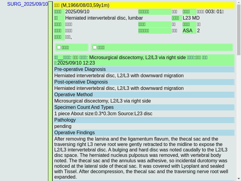This screenshot has width=241, height=181.
Task: Select the Specimen Count And Types header
Action: click(144, 107)
